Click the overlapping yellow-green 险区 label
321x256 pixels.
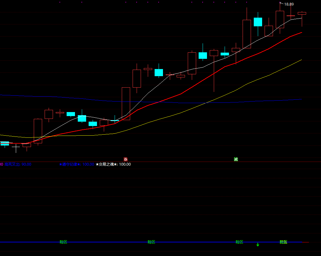point(284,242)
